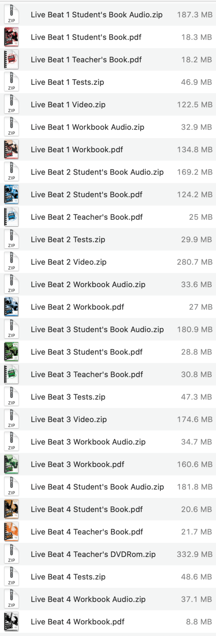The height and width of the screenshot is (636, 216).
Task: Select the Live Beat 3 Workbook cover thumbnail
Action: (x=11, y=464)
